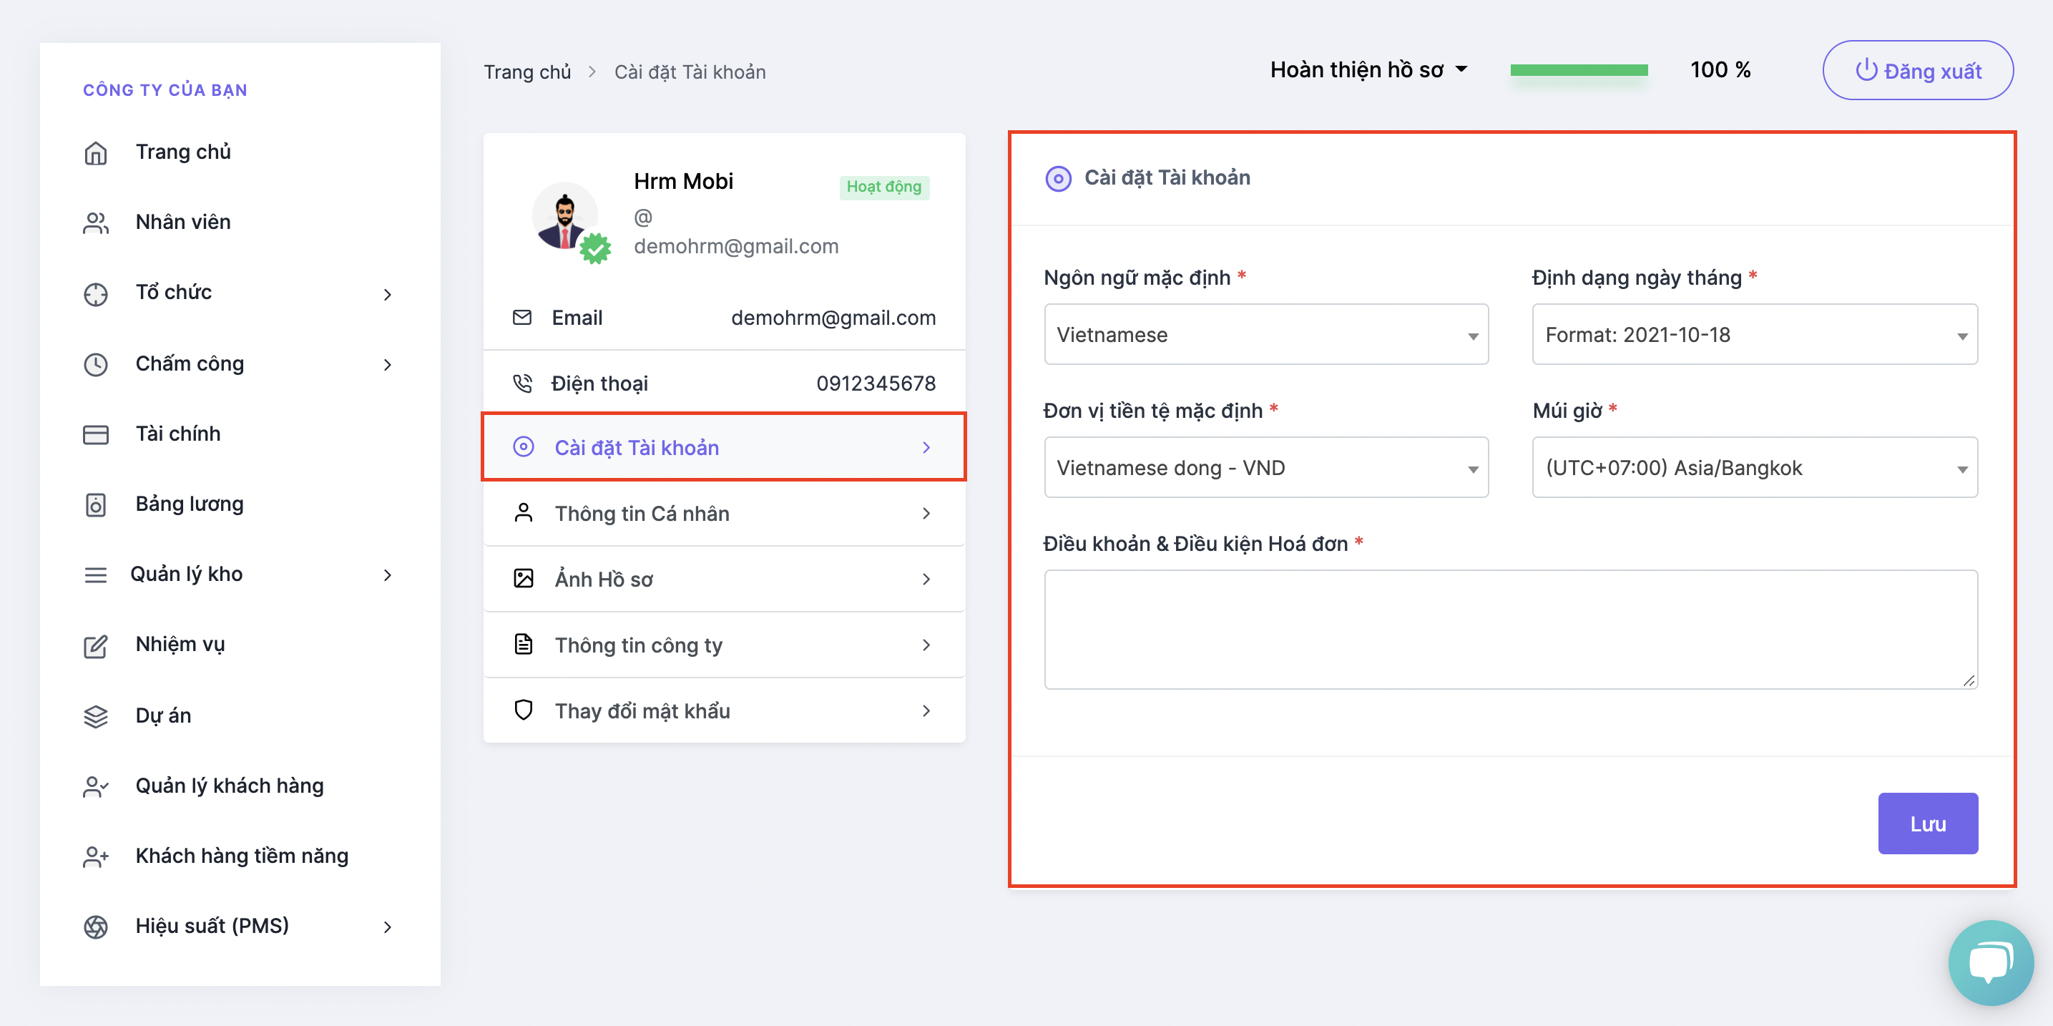The image size is (2053, 1026).
Task: Click the layers icon beside Dự án
Action: point(96,716)
